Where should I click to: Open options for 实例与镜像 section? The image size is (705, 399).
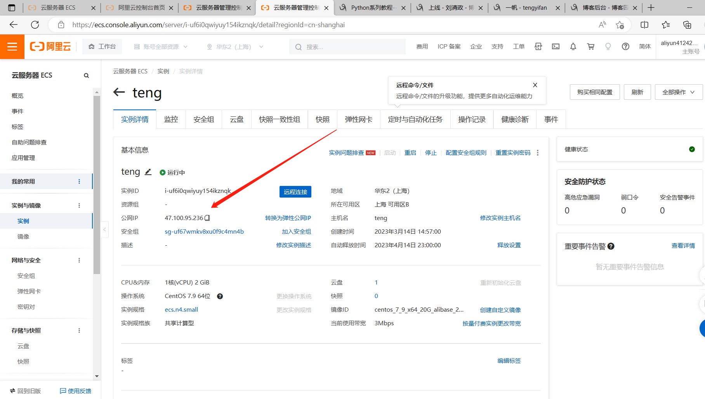click(x=79, y=205)
